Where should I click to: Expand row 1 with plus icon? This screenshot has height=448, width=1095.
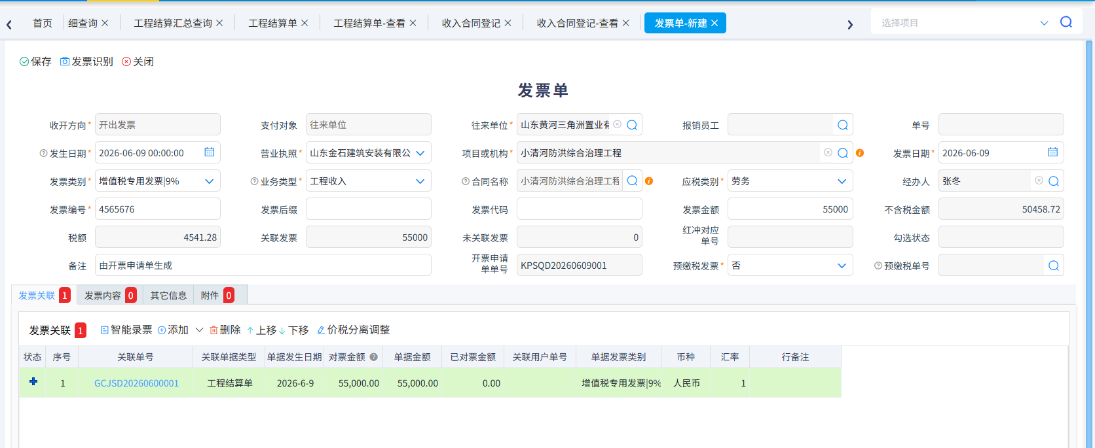pyautogui.click(x=33, y=381)
